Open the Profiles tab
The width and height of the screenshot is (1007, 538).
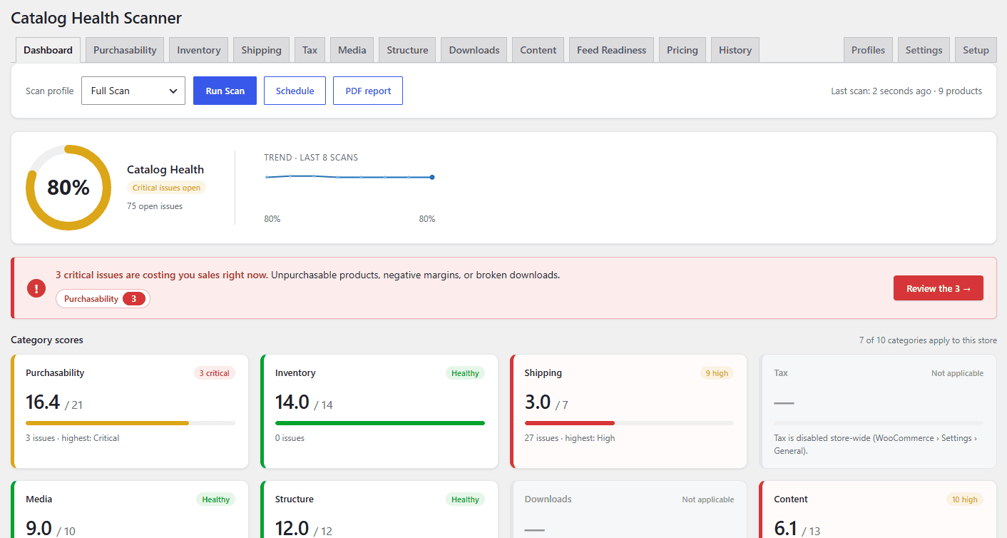(x=868, y=50)
